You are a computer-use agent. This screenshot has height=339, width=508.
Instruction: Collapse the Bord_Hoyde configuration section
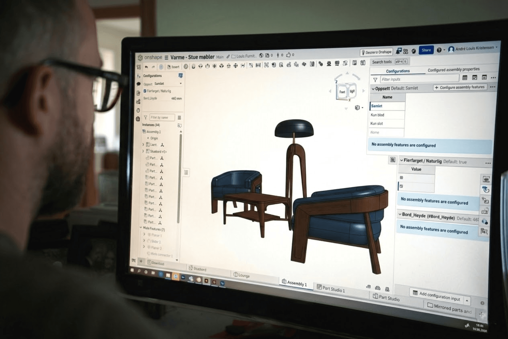tap(400, 215)
